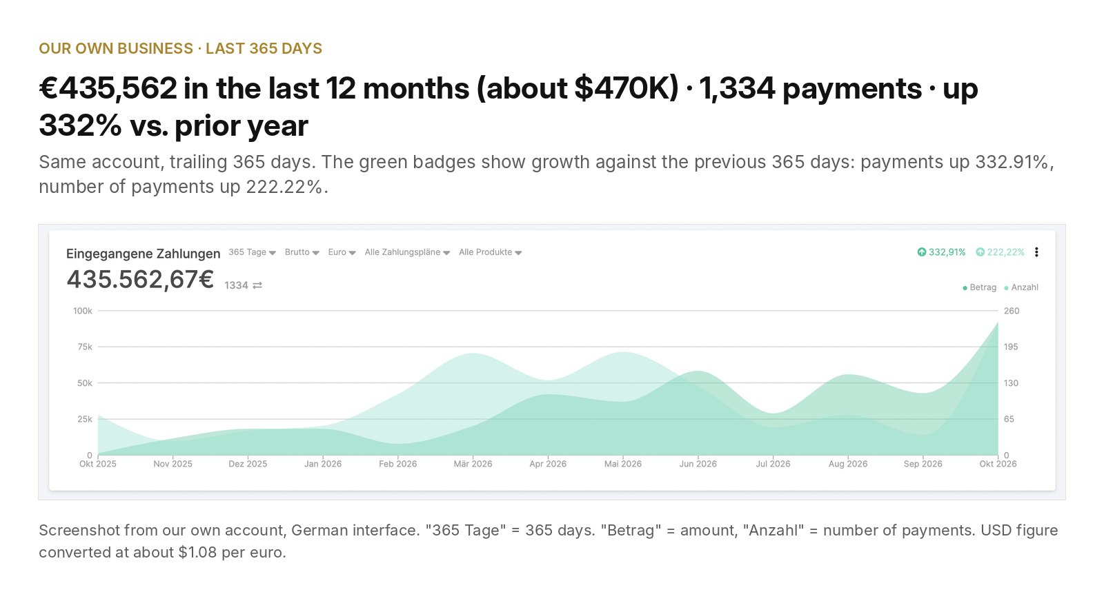Toggle the Anzahl series in the legend
The image size is (1104, 603).
1021,287
